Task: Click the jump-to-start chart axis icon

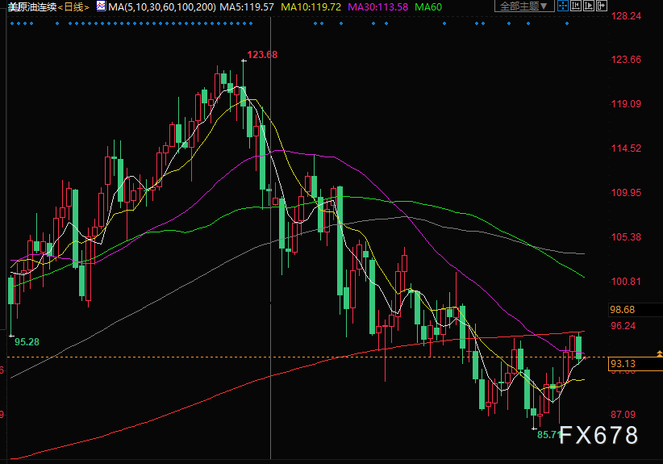Action: (575, 6)
